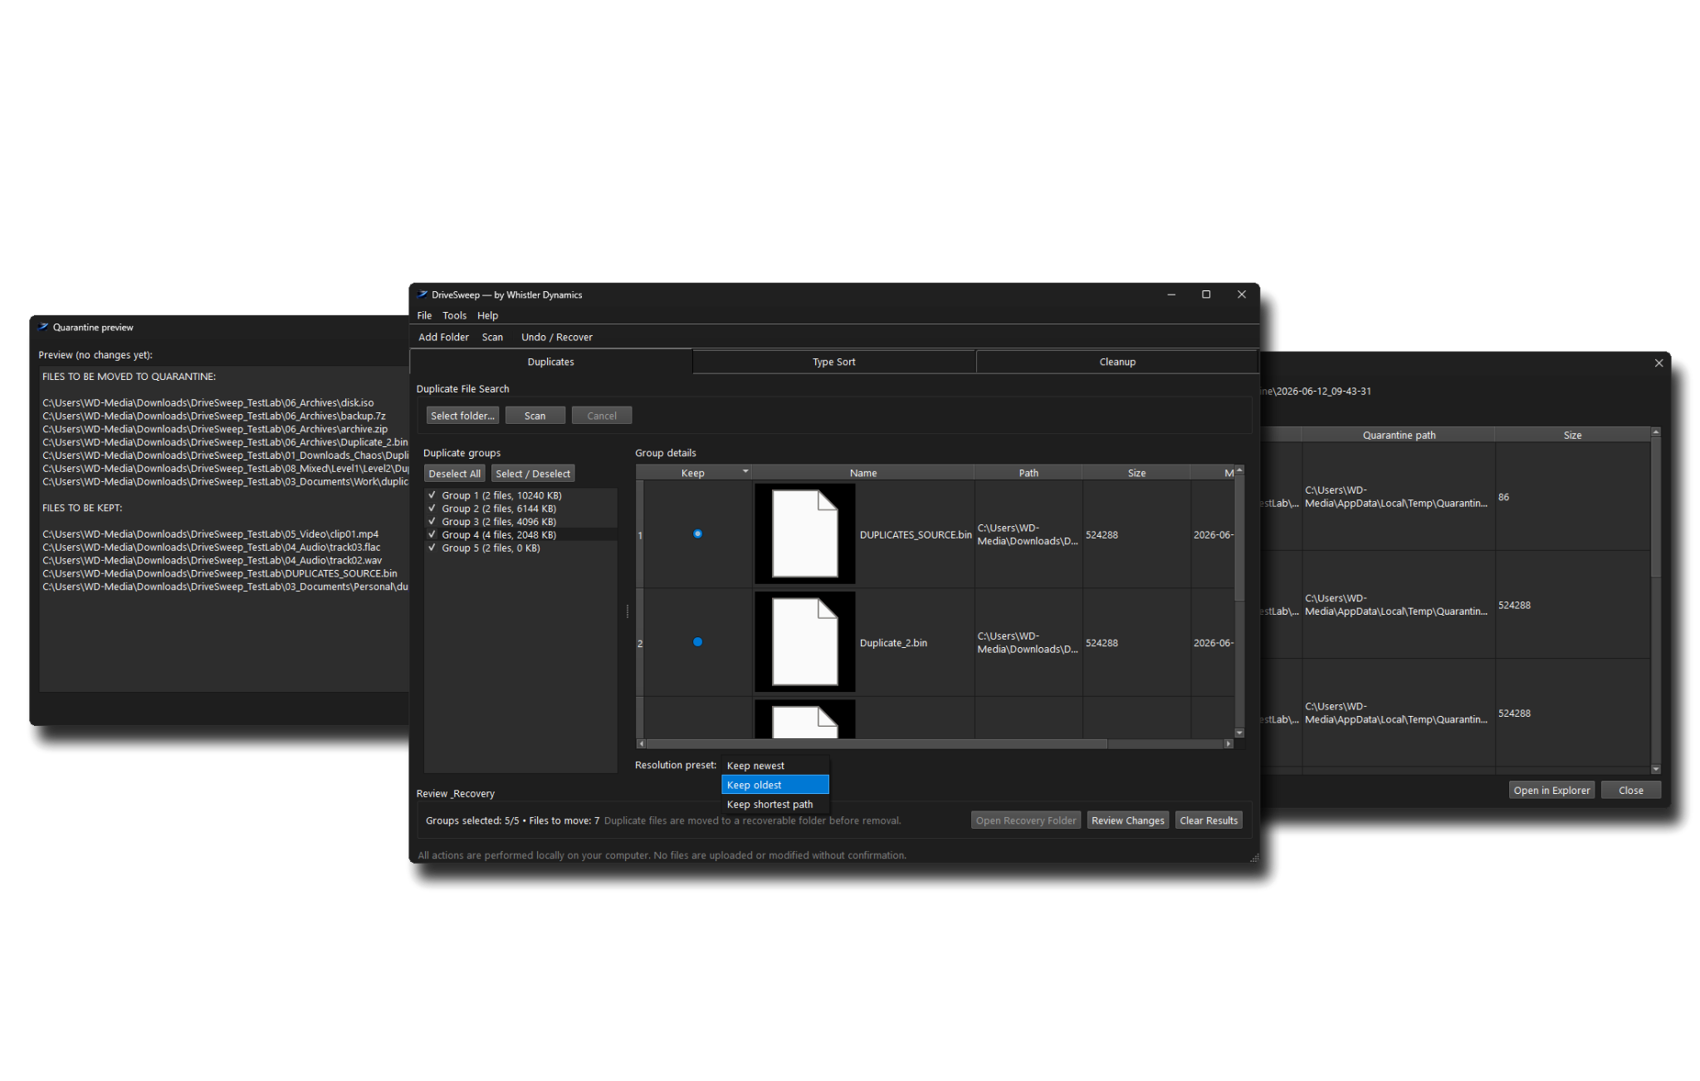Toggle checkbox for Group 2 (2 files, 6144 KB)

(x=432, y=508)
